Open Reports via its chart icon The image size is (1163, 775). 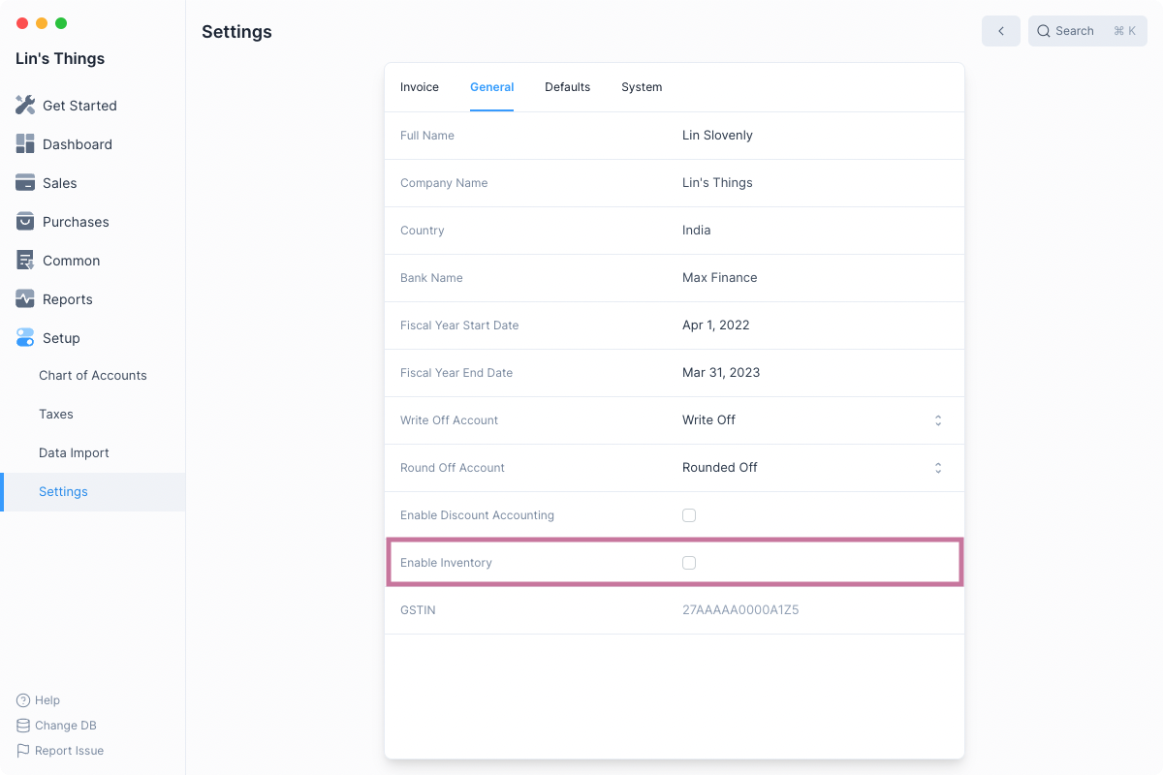[25, 299]
